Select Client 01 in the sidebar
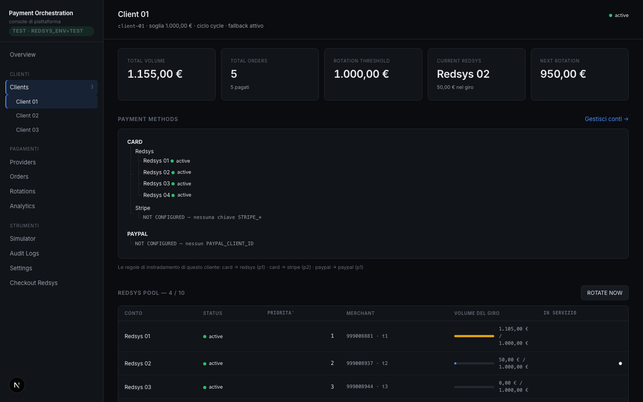The width and height of the screenshot is (643, 402). tap(51, 102)
